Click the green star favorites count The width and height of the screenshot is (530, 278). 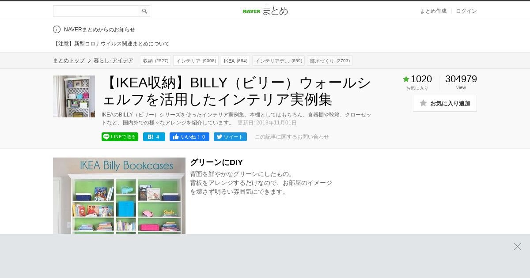click(x=417, y=79)
